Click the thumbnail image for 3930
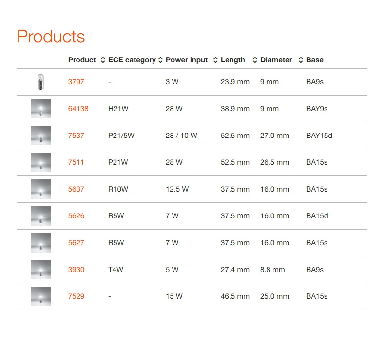385x350 pixels. click(x=41, y=270)
